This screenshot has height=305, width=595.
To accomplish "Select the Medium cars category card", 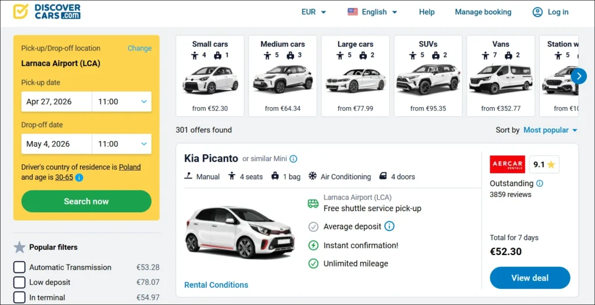I will click(283, 76).
